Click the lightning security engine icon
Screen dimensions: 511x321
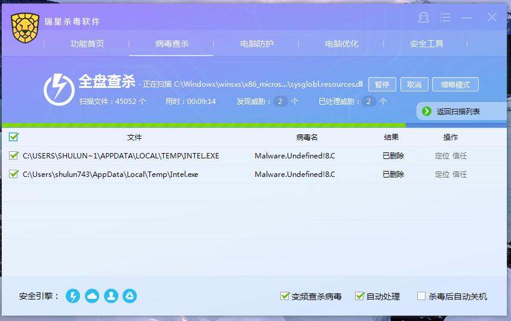[x=73, y=296]
